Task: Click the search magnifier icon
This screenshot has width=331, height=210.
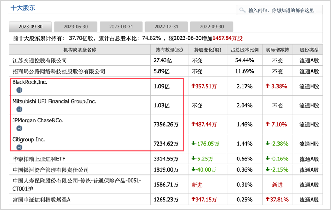Action: click(x=243, y=10)
